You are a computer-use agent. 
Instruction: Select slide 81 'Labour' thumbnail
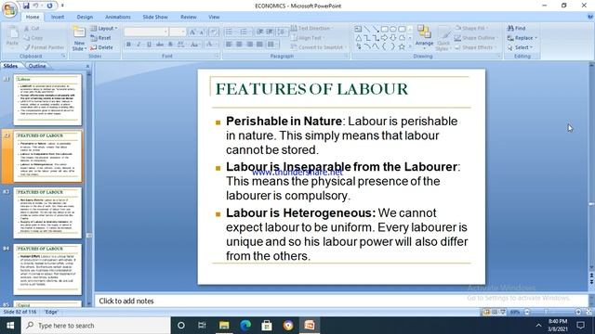47,100
